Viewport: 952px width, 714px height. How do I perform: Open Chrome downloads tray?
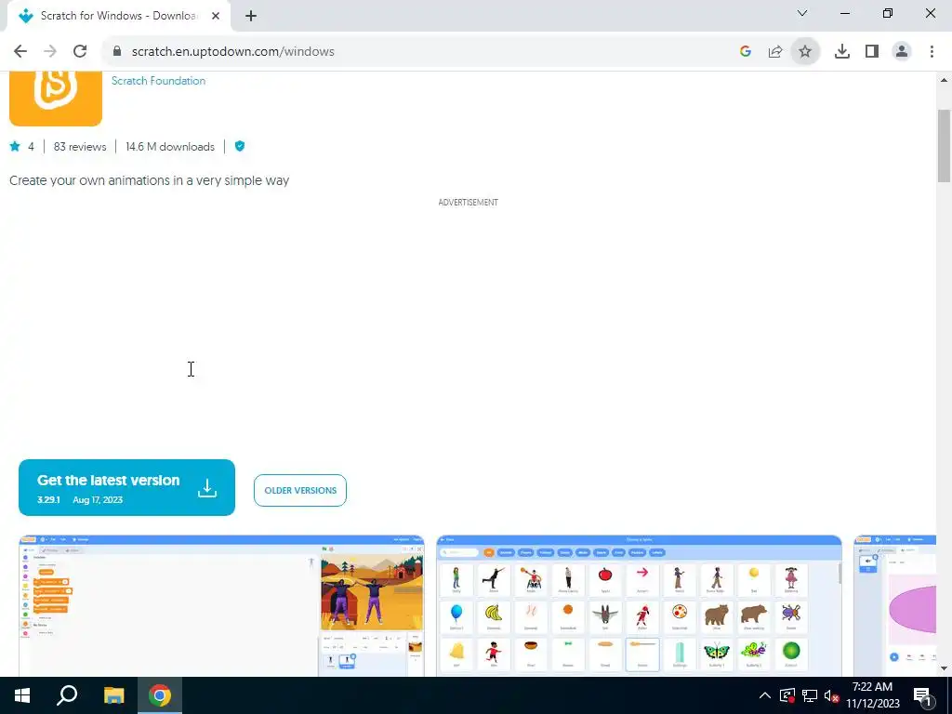click(842, 52)
